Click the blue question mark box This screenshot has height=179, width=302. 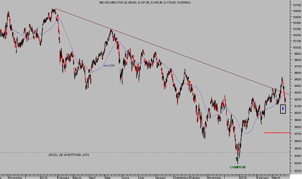click(283, 109)
